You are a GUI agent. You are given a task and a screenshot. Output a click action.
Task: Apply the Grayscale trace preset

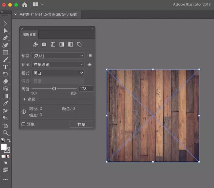click(x=62, y=44)
